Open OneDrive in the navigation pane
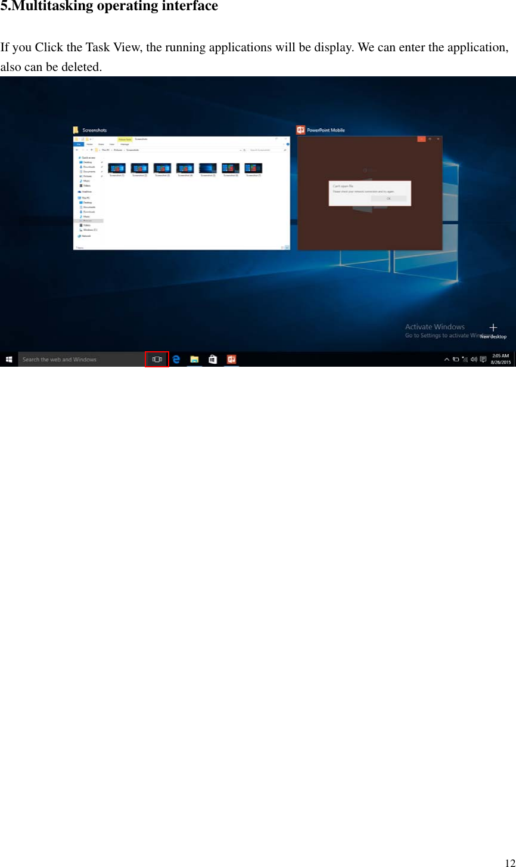Screen dimensions: 516x867 (85, 191)
